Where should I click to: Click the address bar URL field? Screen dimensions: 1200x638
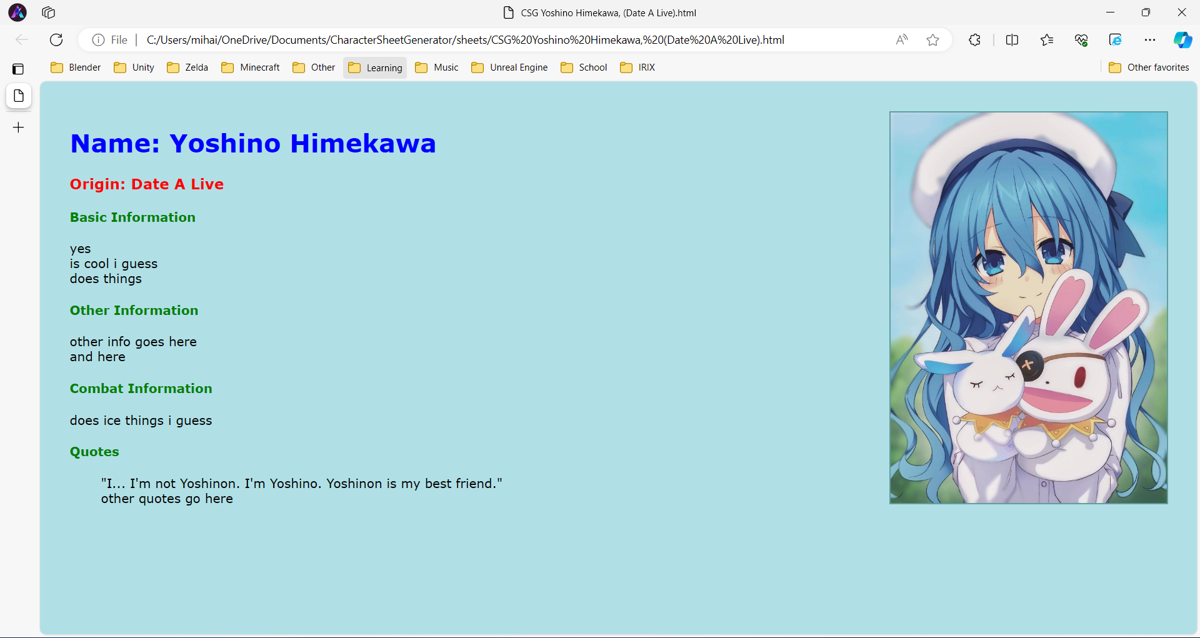click(465, 40)
